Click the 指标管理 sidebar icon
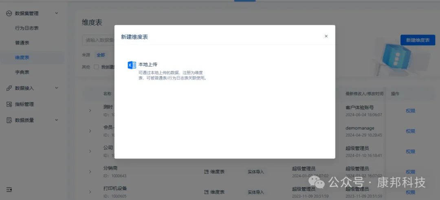Viewport: 440px width, 200px height. point(9,104)
